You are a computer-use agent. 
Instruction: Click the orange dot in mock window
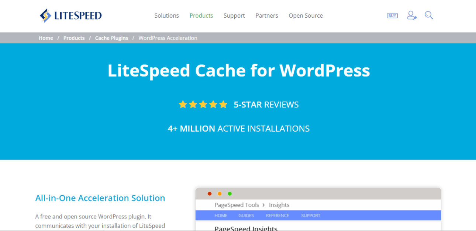(220, 194)
